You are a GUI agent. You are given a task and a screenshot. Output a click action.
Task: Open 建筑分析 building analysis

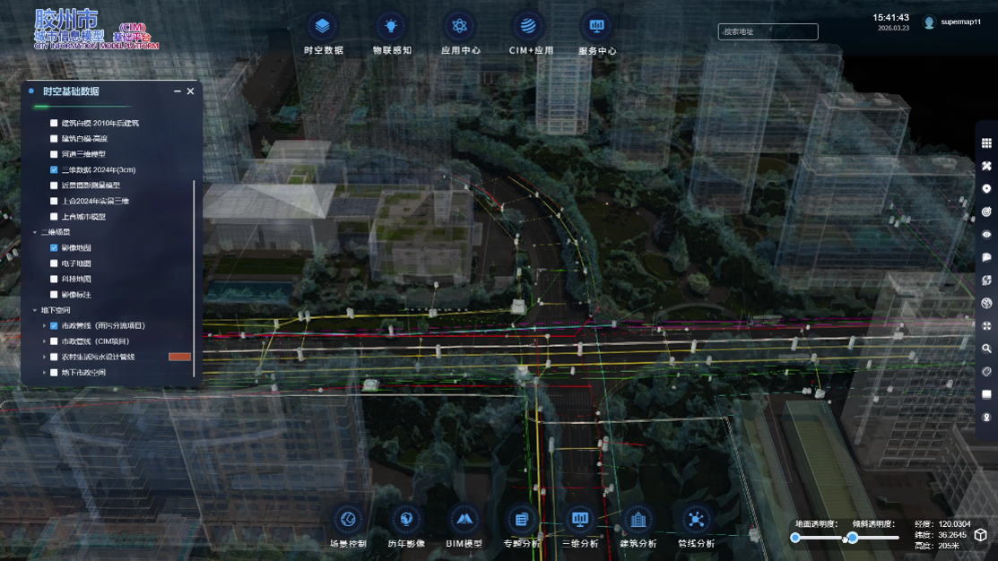pos(638,520)
